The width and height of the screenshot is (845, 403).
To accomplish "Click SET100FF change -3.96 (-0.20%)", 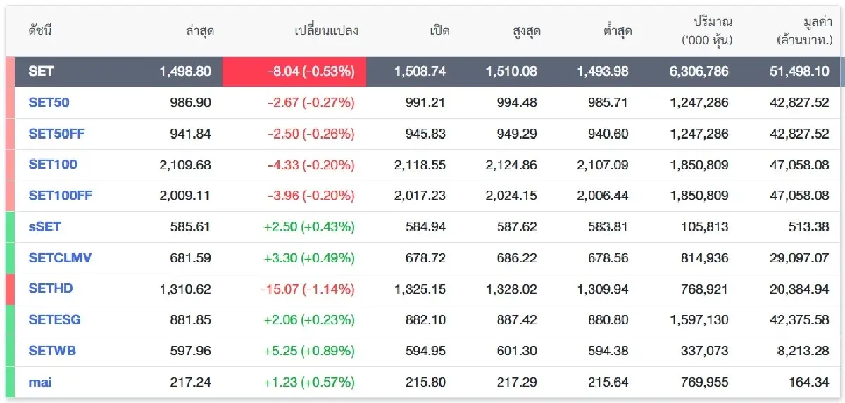I will (311, 196).
